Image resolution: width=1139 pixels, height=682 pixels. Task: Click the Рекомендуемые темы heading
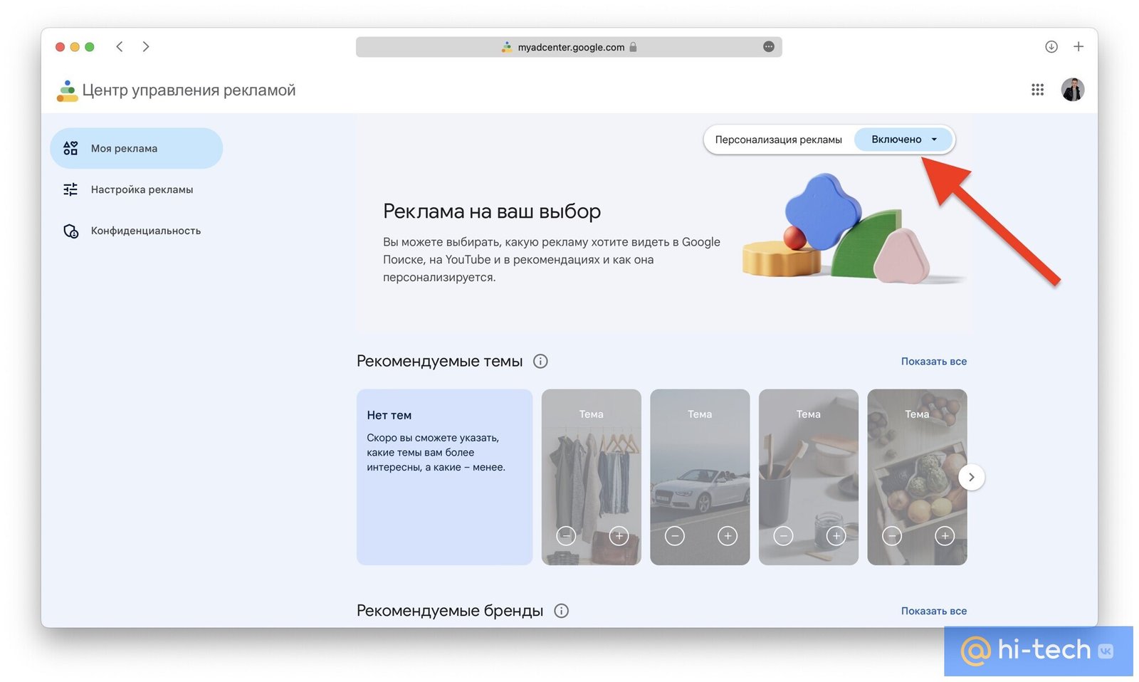coord(439,361)
